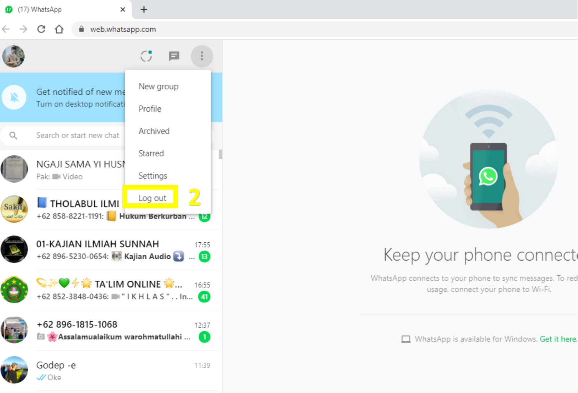Screen dimensions: 578x393
Task: Click +62 896-1815-1068 contact avatar
Action: point(14,330)
